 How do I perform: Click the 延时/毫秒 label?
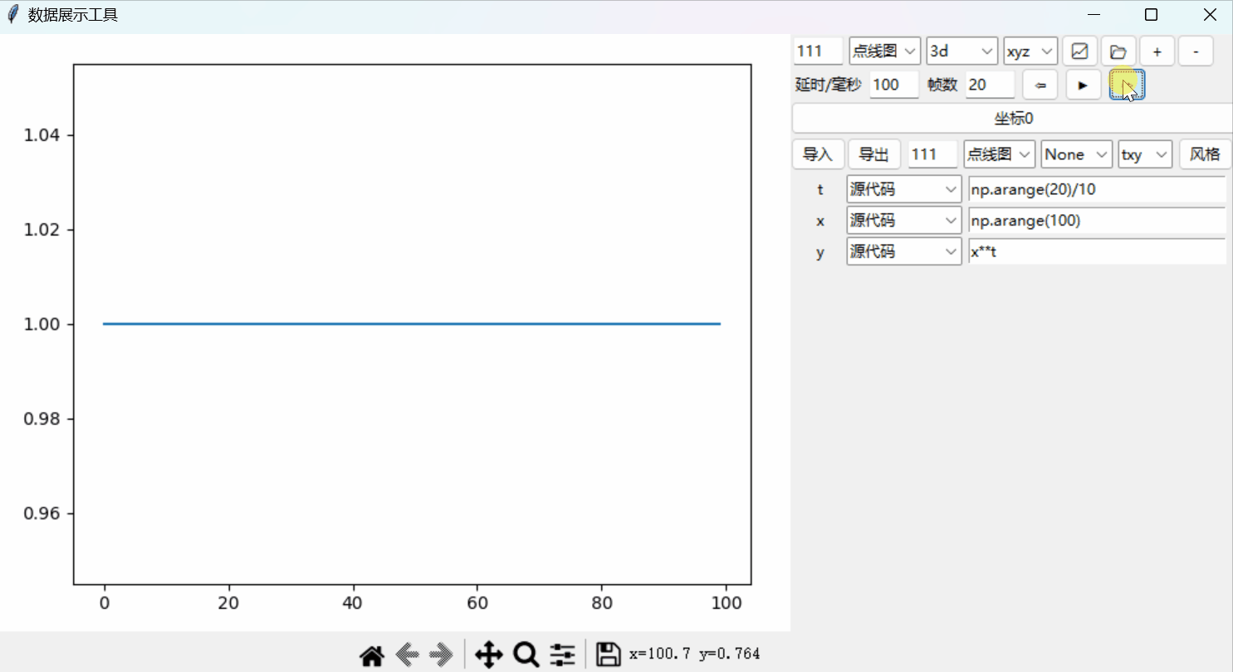click(829, 85)
